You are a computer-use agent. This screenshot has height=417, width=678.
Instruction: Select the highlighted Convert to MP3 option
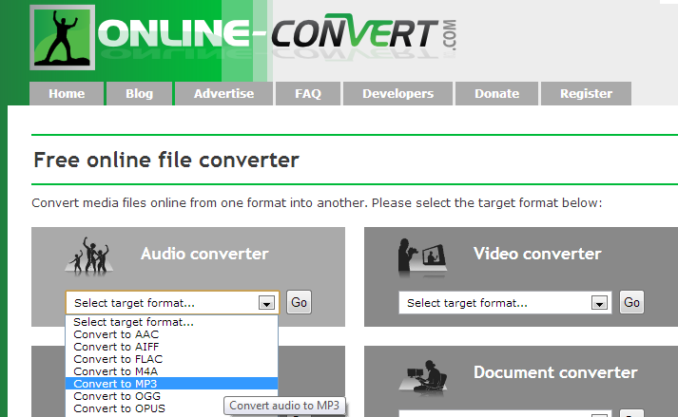[x=172, y=384]
